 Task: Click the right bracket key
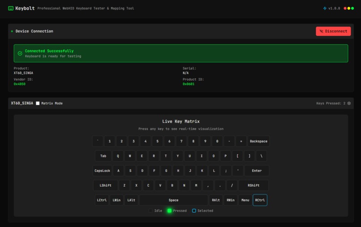249,156
